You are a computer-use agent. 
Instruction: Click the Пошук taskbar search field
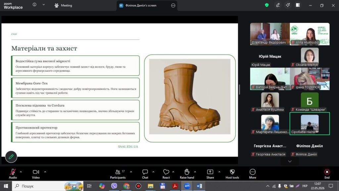[x=48, y=186]
